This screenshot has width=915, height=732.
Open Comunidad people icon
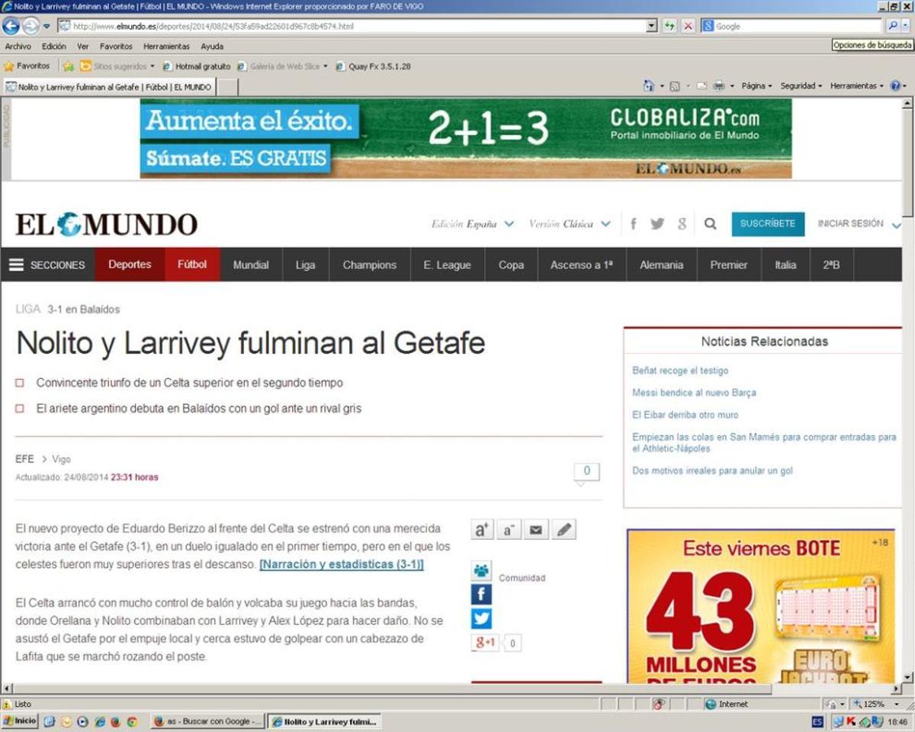[x=481, y=571]
